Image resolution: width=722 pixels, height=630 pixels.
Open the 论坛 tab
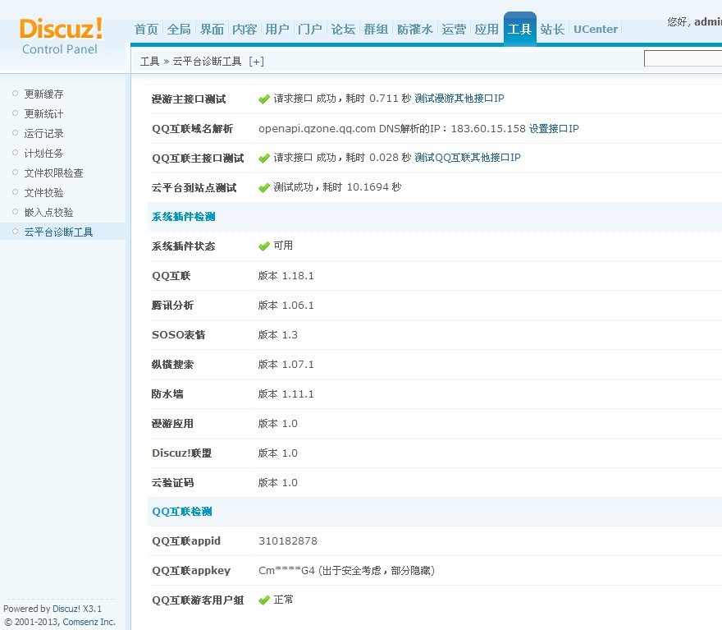pos(343,30)
